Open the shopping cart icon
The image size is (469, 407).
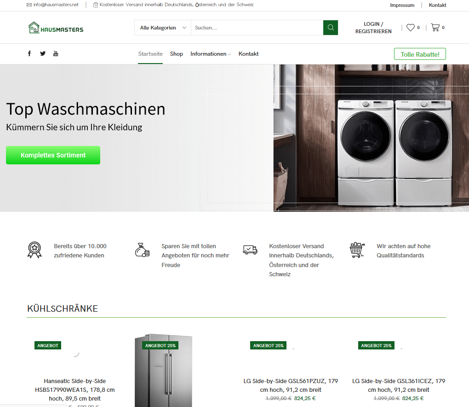click(435, 28)
